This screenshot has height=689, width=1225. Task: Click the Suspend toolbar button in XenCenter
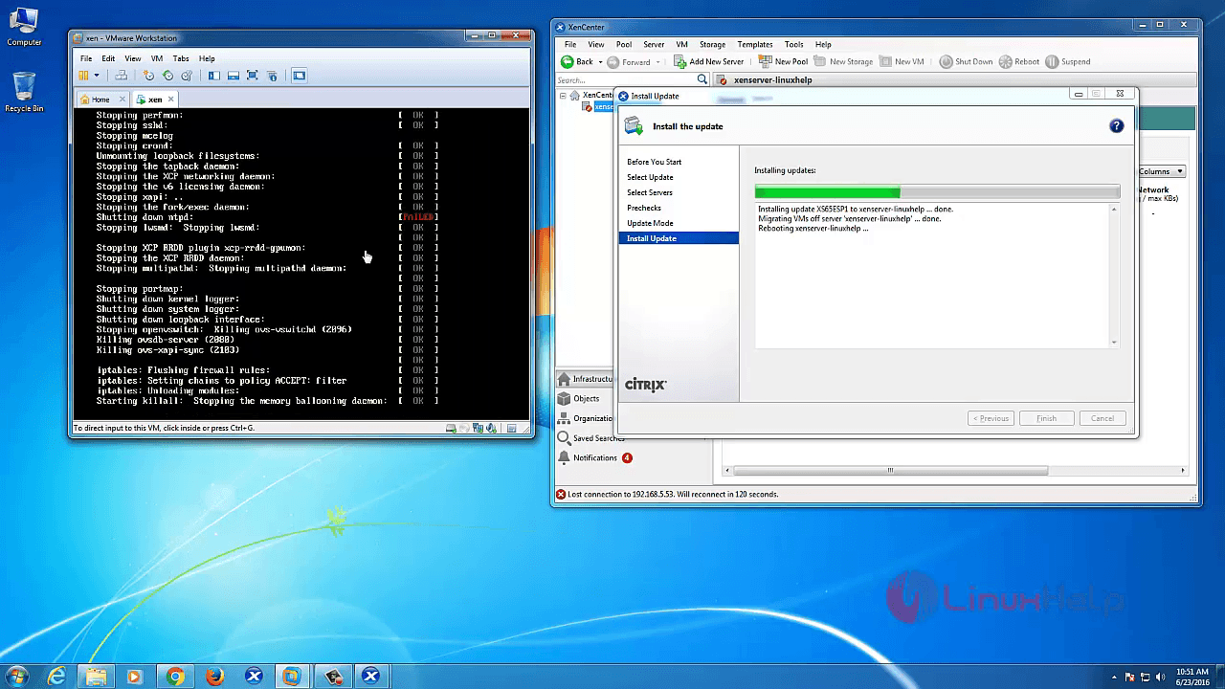1068,61
